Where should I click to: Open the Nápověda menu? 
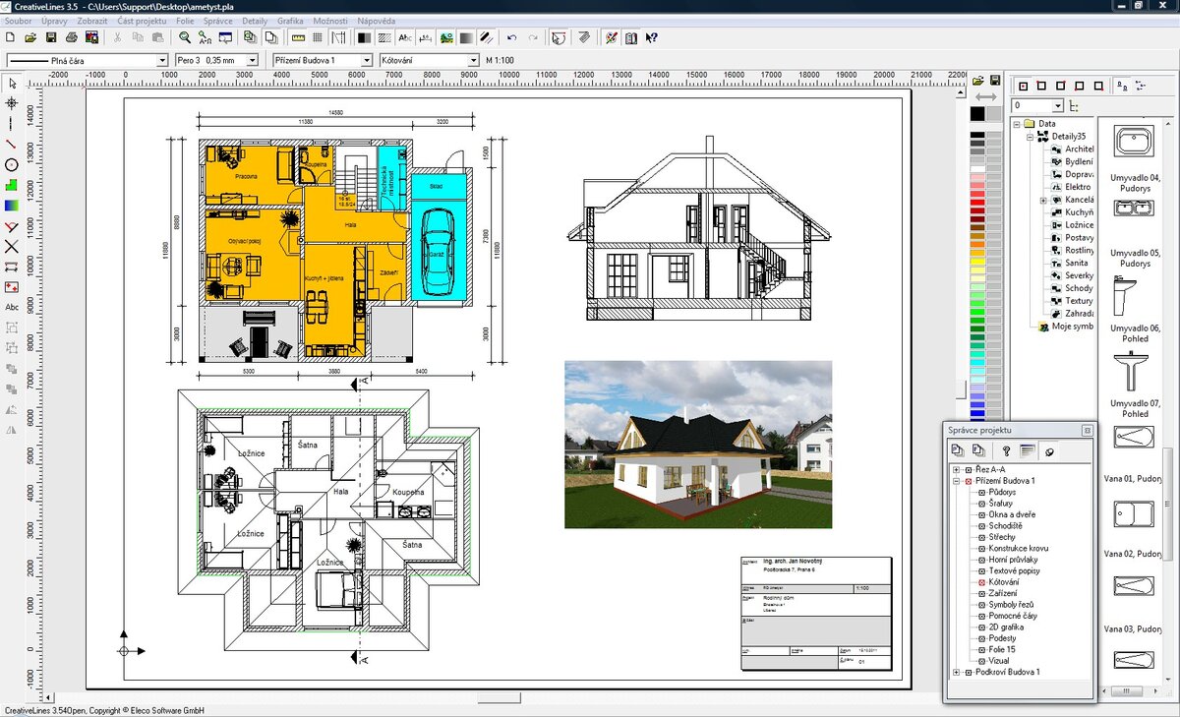pyautogui.click(x=377, y=21)
